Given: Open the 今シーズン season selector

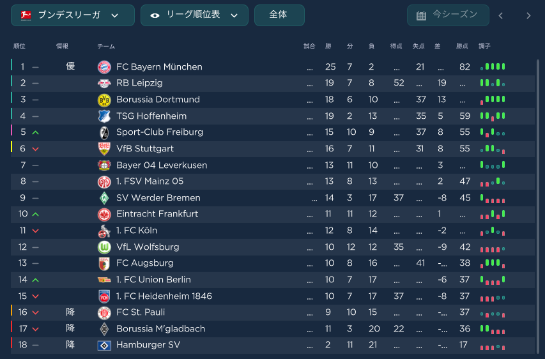Looking at the screenshot, I should click(x=448, y=15).
